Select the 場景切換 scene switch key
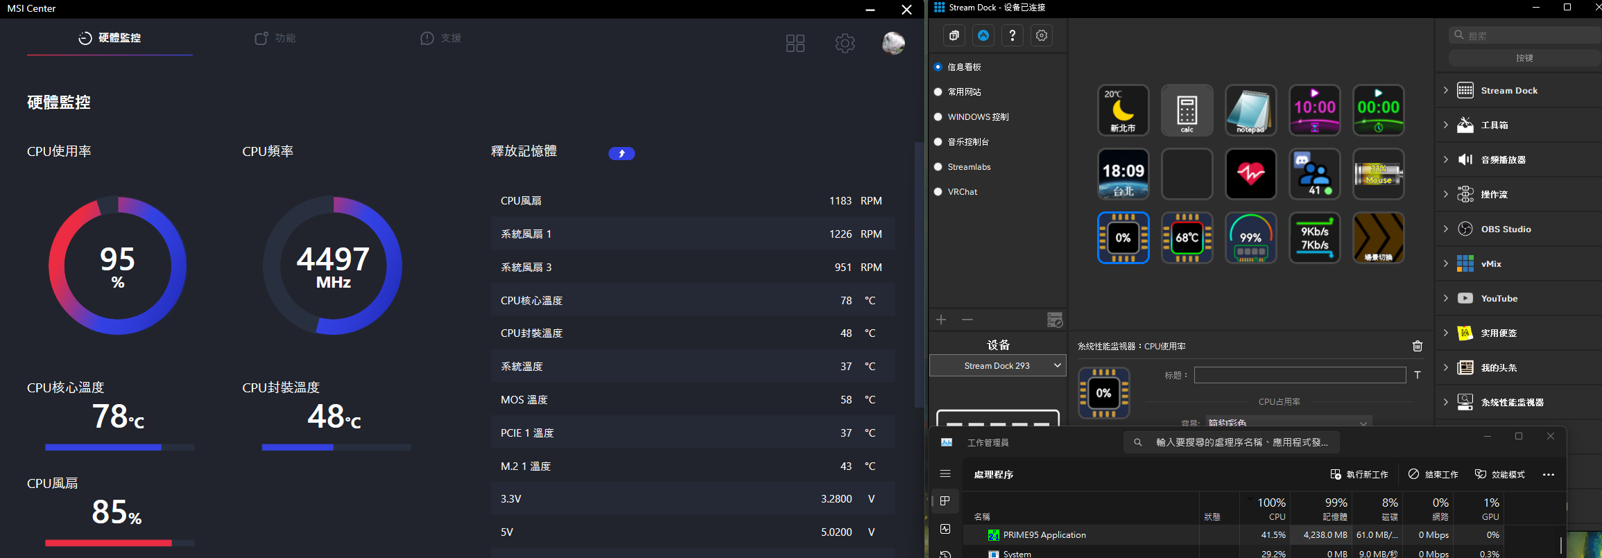The height and width of the screenshot is (558, 1602). 1378,238
